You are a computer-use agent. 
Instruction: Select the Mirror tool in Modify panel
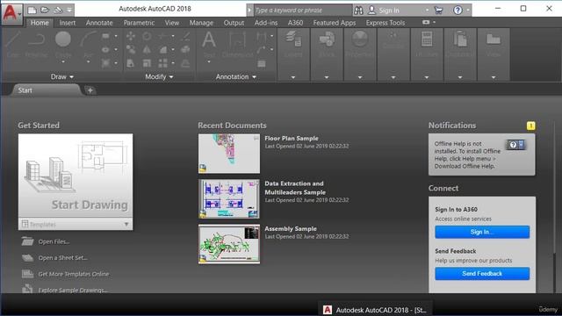point(147,49)
